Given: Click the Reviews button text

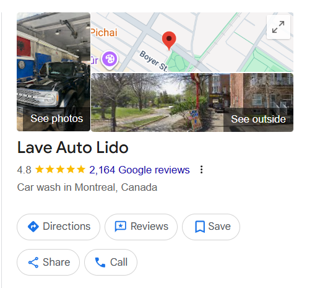Looking at the screenshot, I should (149, 226).
